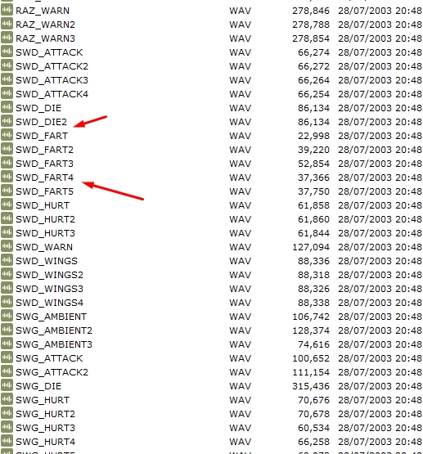Viewport: 423px width, 454px height.
Task: Select the file name SWG_AMBIENT2
Action: 54,330
